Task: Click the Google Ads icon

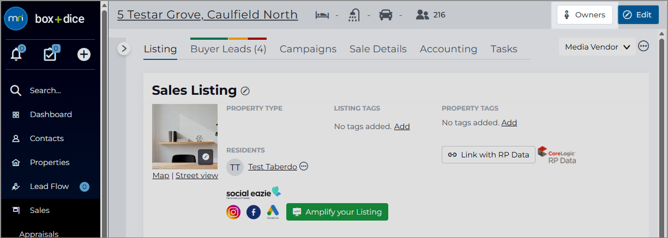Action: (273, 212)
